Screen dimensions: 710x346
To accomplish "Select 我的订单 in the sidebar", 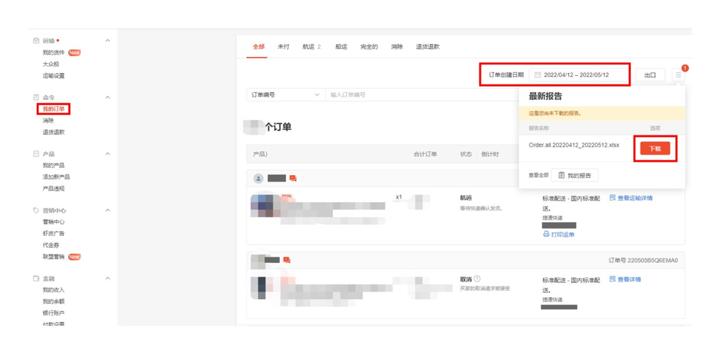I will point(53,109).
